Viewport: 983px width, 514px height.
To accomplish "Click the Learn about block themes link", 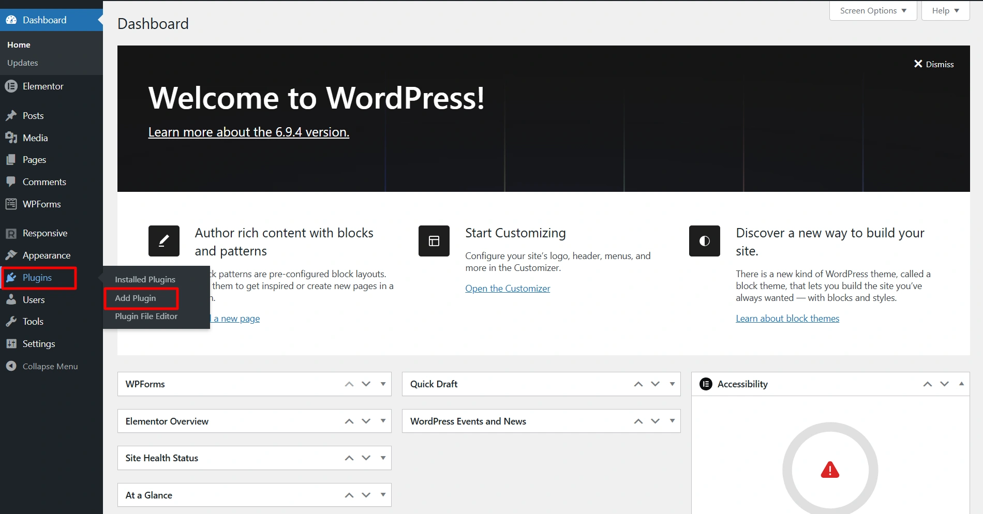I will [787, 319].
